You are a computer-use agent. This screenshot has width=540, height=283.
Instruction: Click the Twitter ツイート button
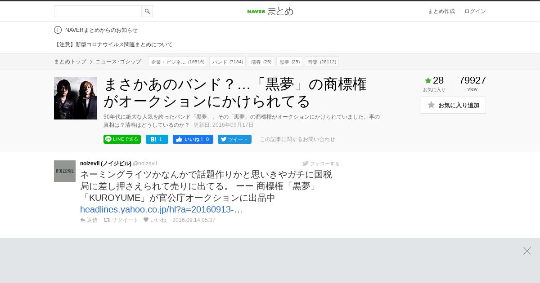point(234,139)
